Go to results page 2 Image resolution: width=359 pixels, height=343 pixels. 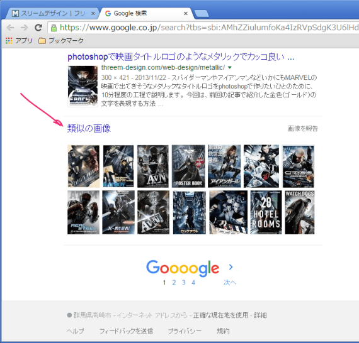174,283
